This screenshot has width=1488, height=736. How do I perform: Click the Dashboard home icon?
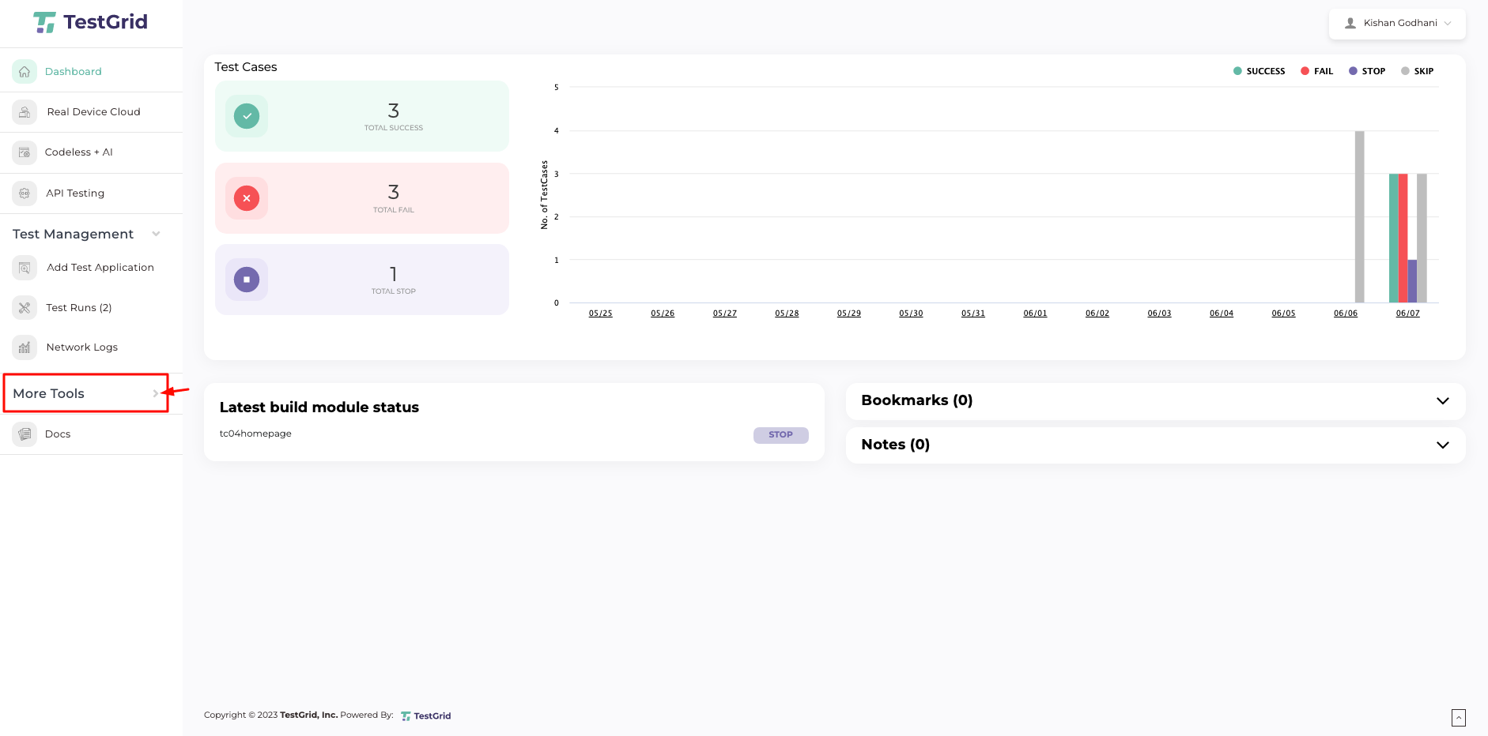click(25, 72)
